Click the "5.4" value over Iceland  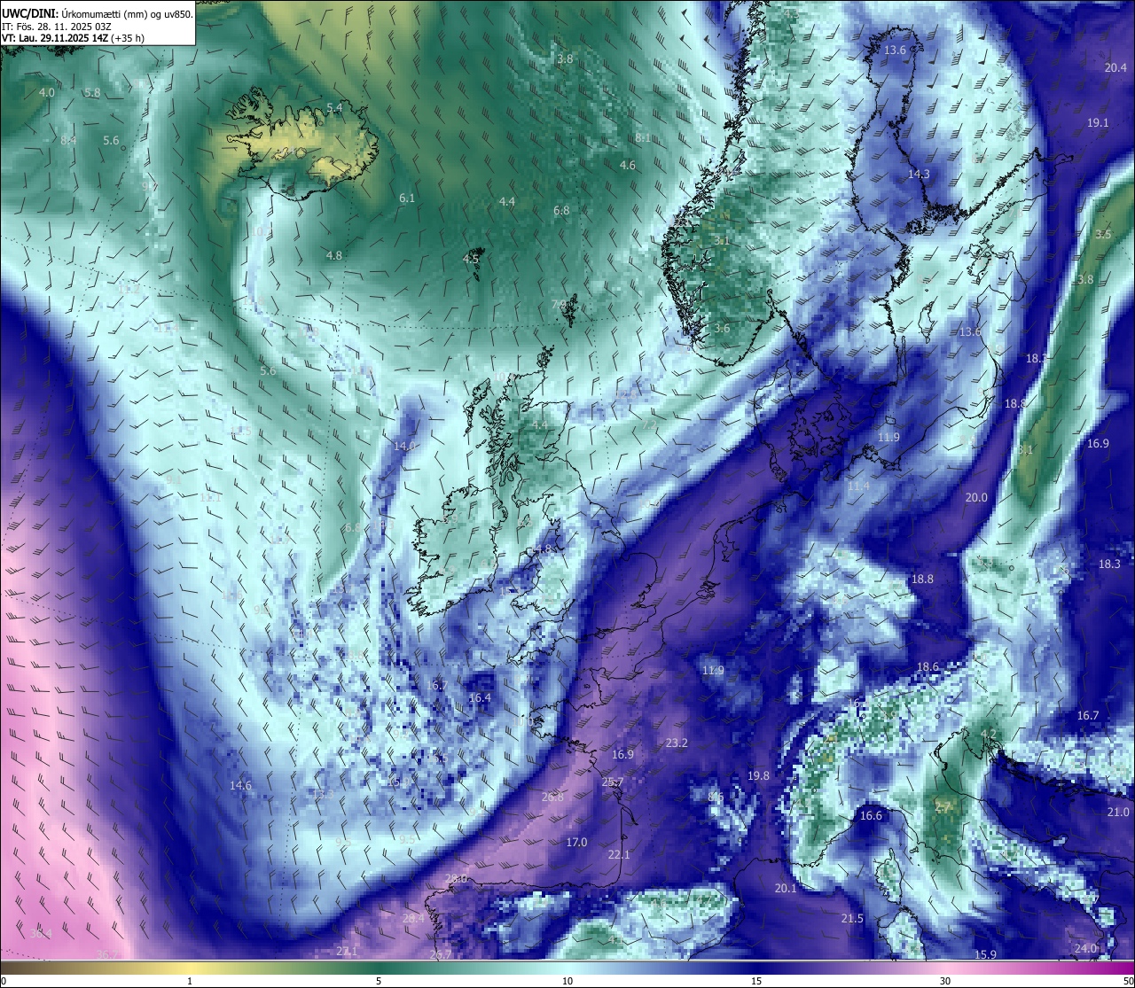[x=334, y=108]
